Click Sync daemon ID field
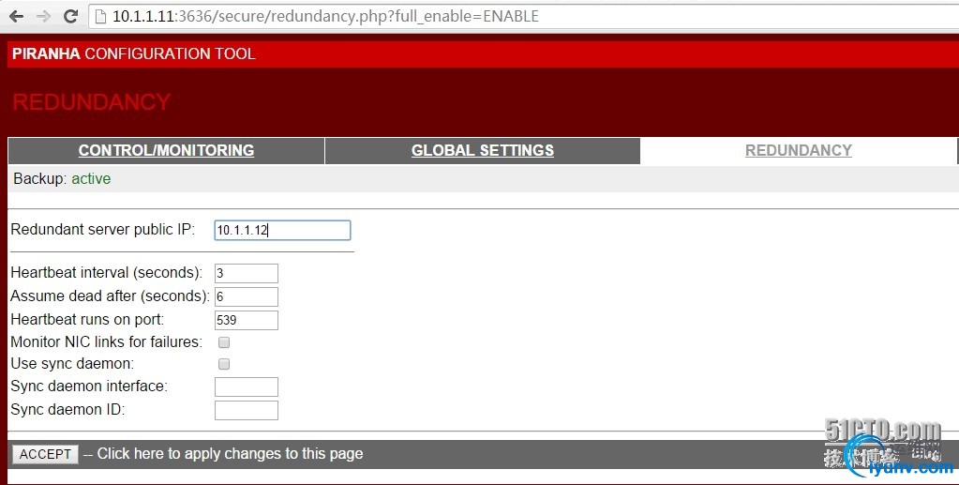 coord(247,410)
